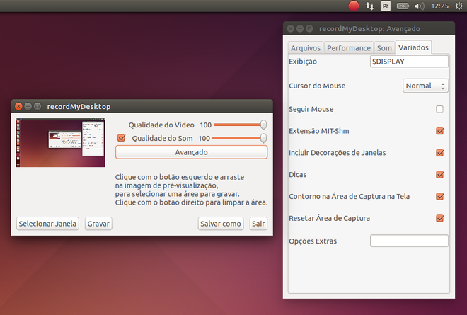
Task: Click the Qualidade do Vídeo slider
Action: coord(240,125)
